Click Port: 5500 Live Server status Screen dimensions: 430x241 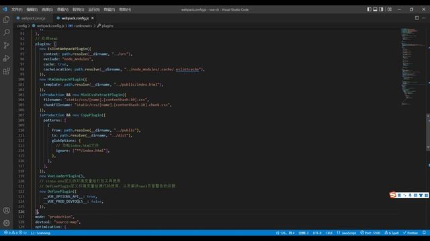click(x=370, y=233)
